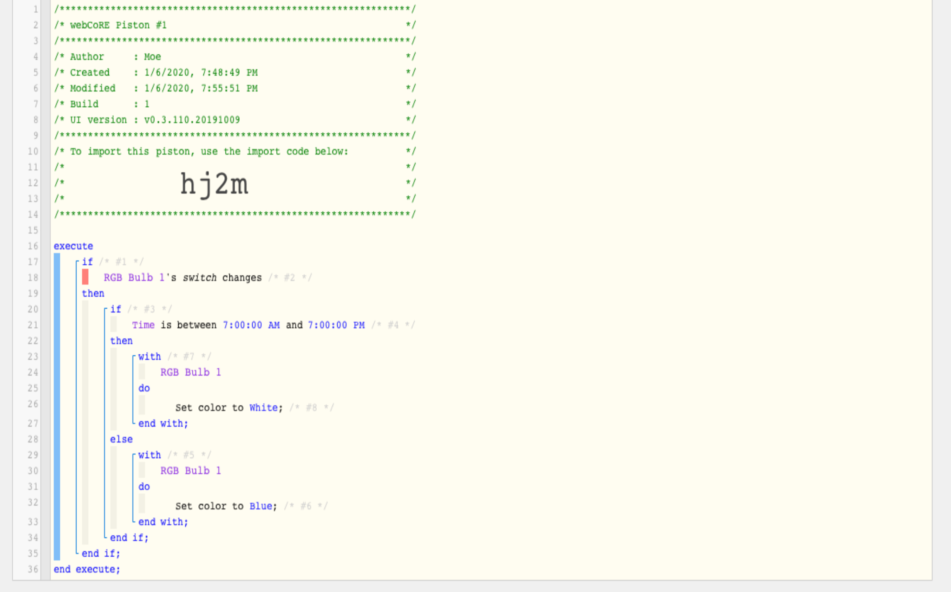This screenshot has width=951, height=592.
Task: Select RGB Bulb 1 device on line 24
Action: pyautogui.click(x=190, y=372)
